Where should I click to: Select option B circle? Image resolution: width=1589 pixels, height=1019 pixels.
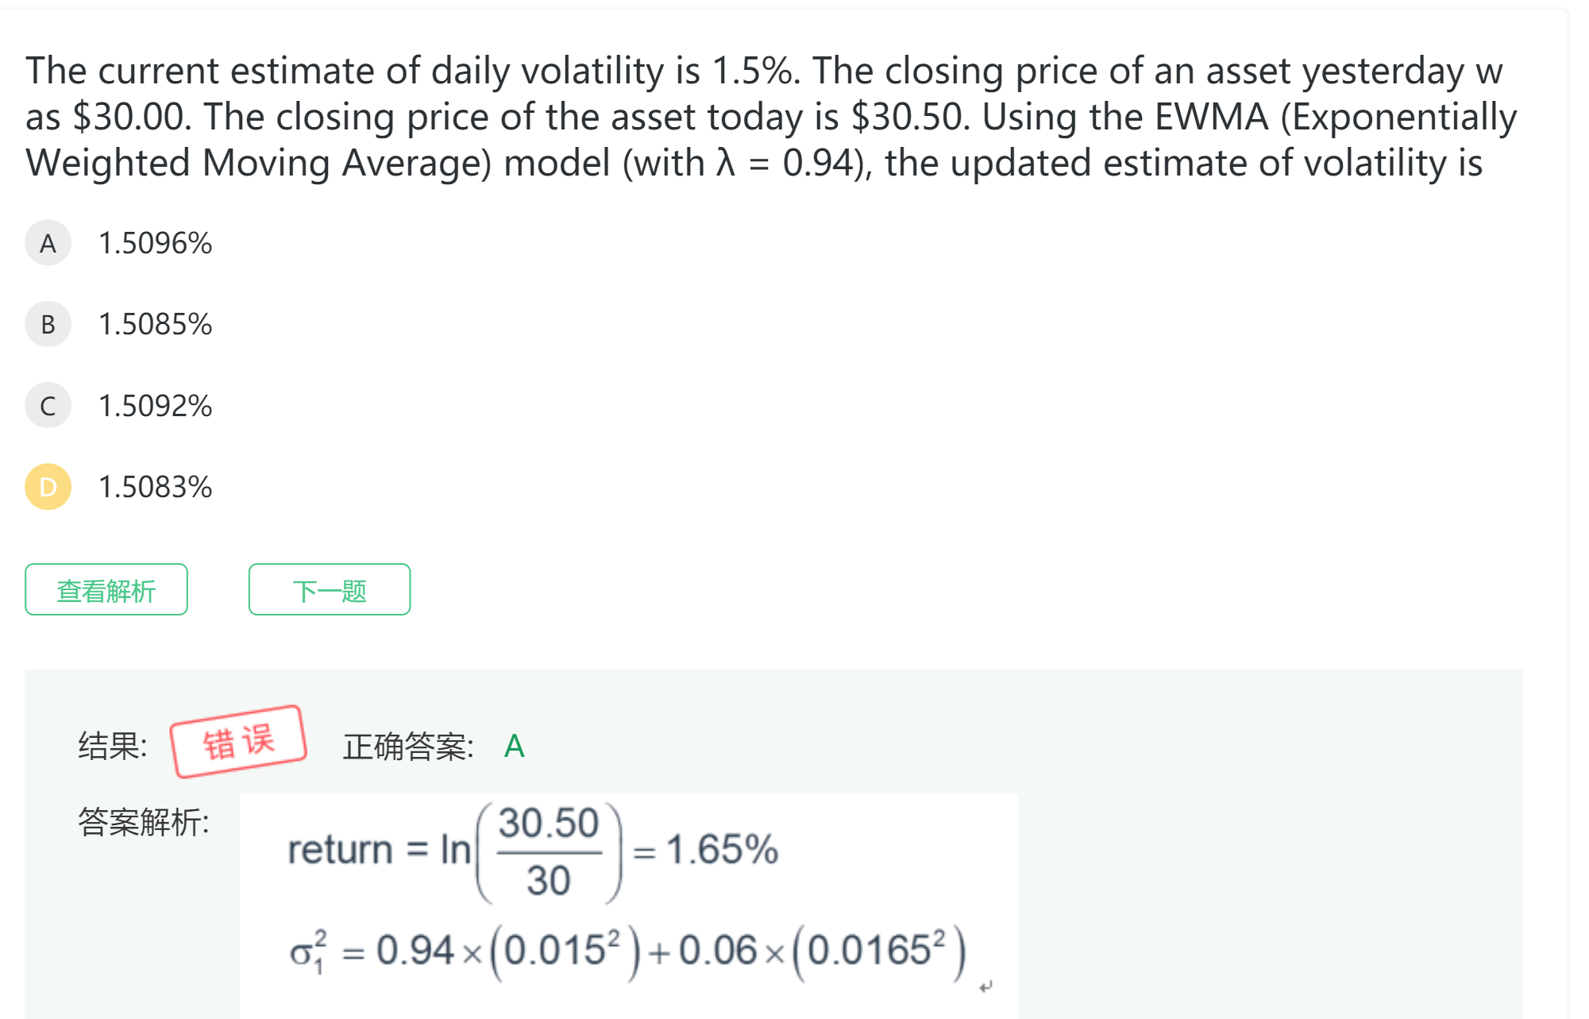[x=48, y=324]
